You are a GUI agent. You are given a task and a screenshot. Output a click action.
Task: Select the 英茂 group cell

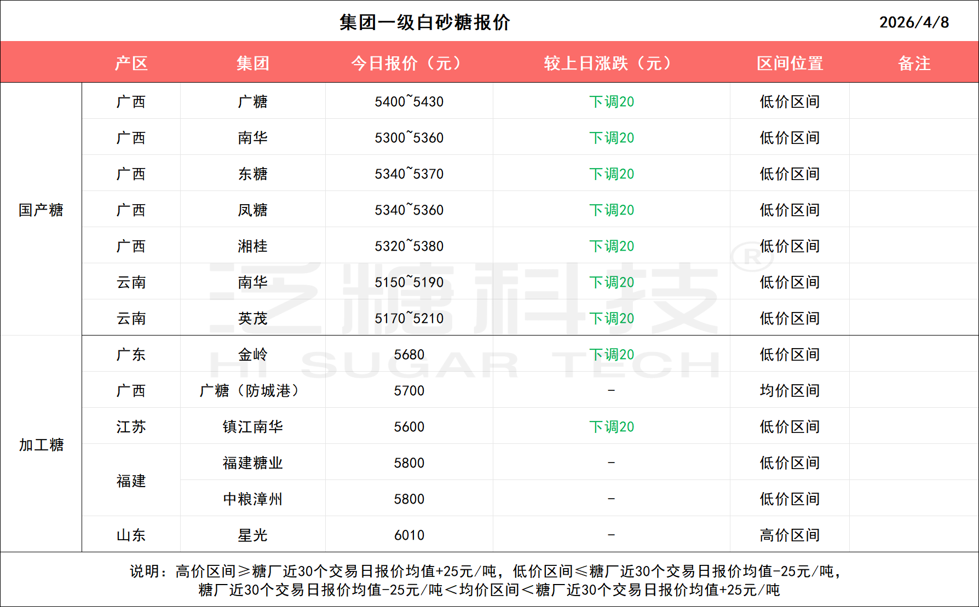(x=252, y=319)
